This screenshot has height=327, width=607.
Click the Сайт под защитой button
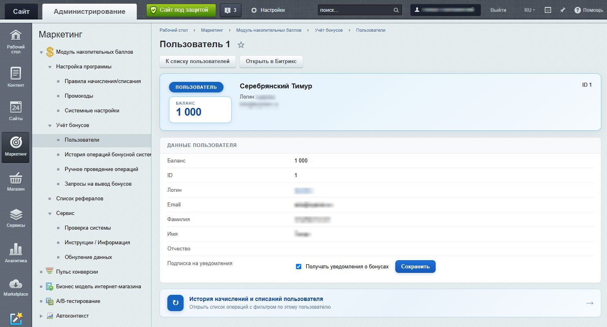tap(181, 10)
